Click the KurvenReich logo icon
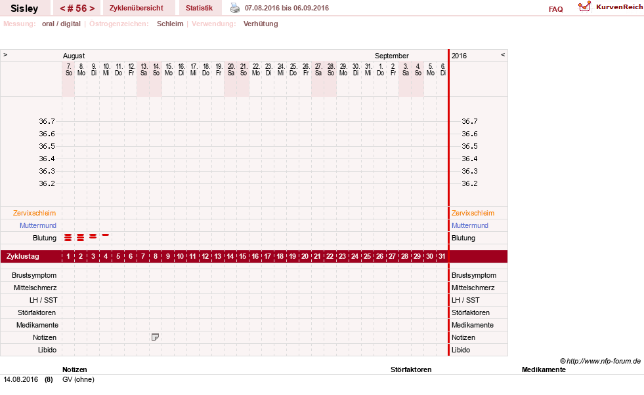 pyautogui.click(x=584, y=7)
